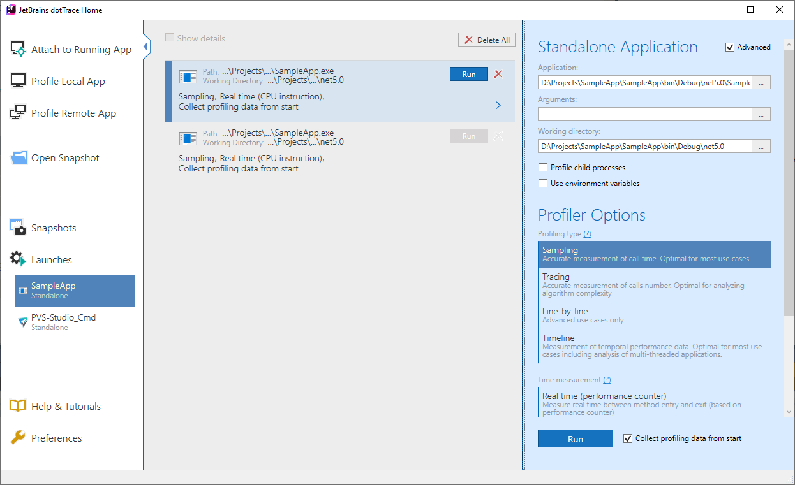Click the Application path input field
The width and height of the screenshot is (795, 485).
point(645,83)
